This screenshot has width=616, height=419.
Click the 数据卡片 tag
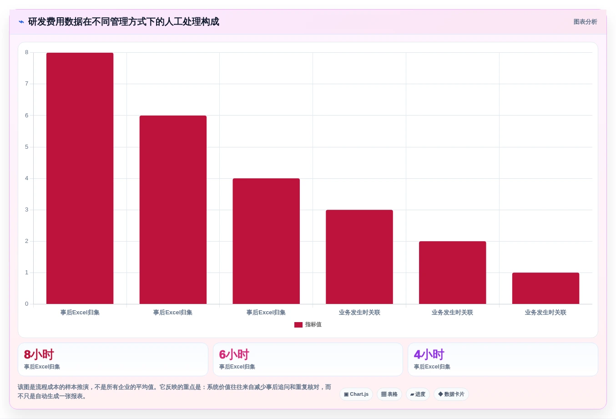coord(451,394)
